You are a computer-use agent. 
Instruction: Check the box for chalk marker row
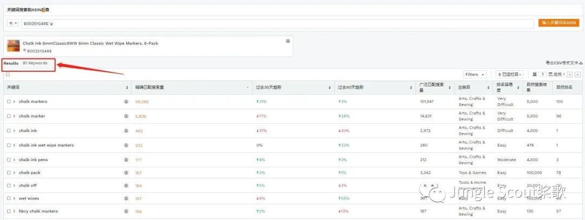[x=9, y=116]
